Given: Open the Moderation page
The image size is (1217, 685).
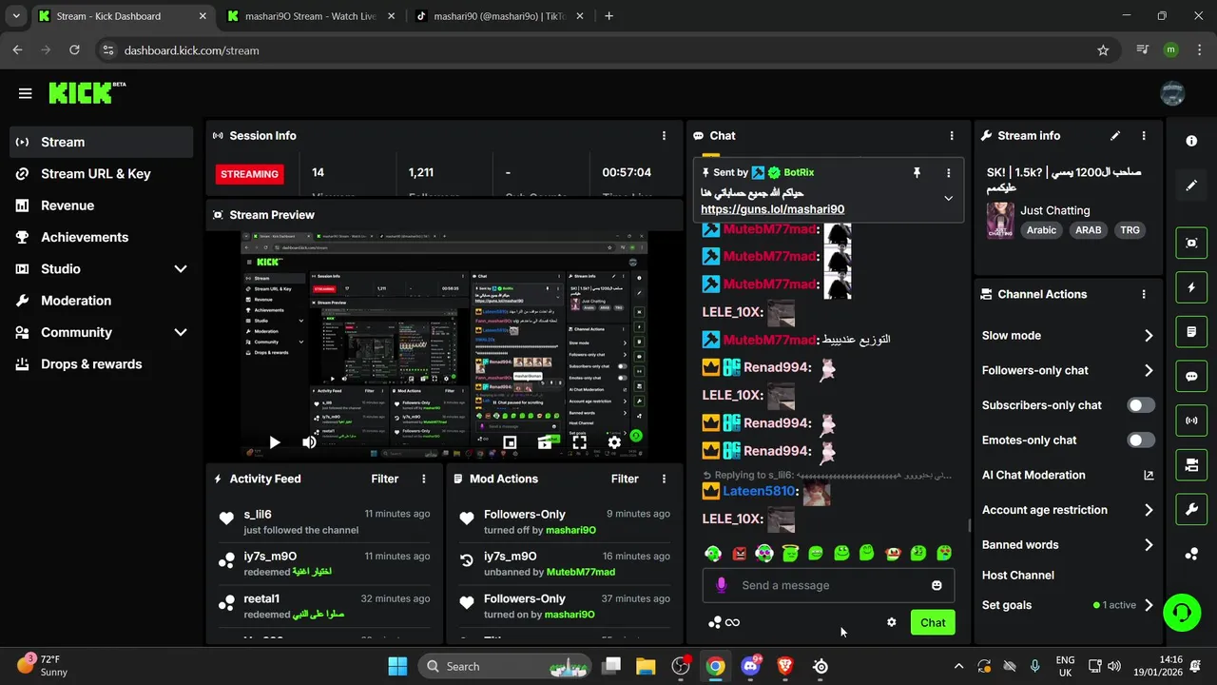Looking at the screenshot, I should [x=102, y=301].
